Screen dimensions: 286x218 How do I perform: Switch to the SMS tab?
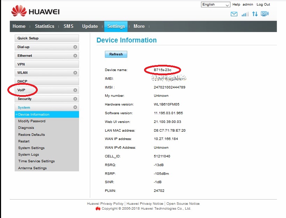tap(69, 26)
